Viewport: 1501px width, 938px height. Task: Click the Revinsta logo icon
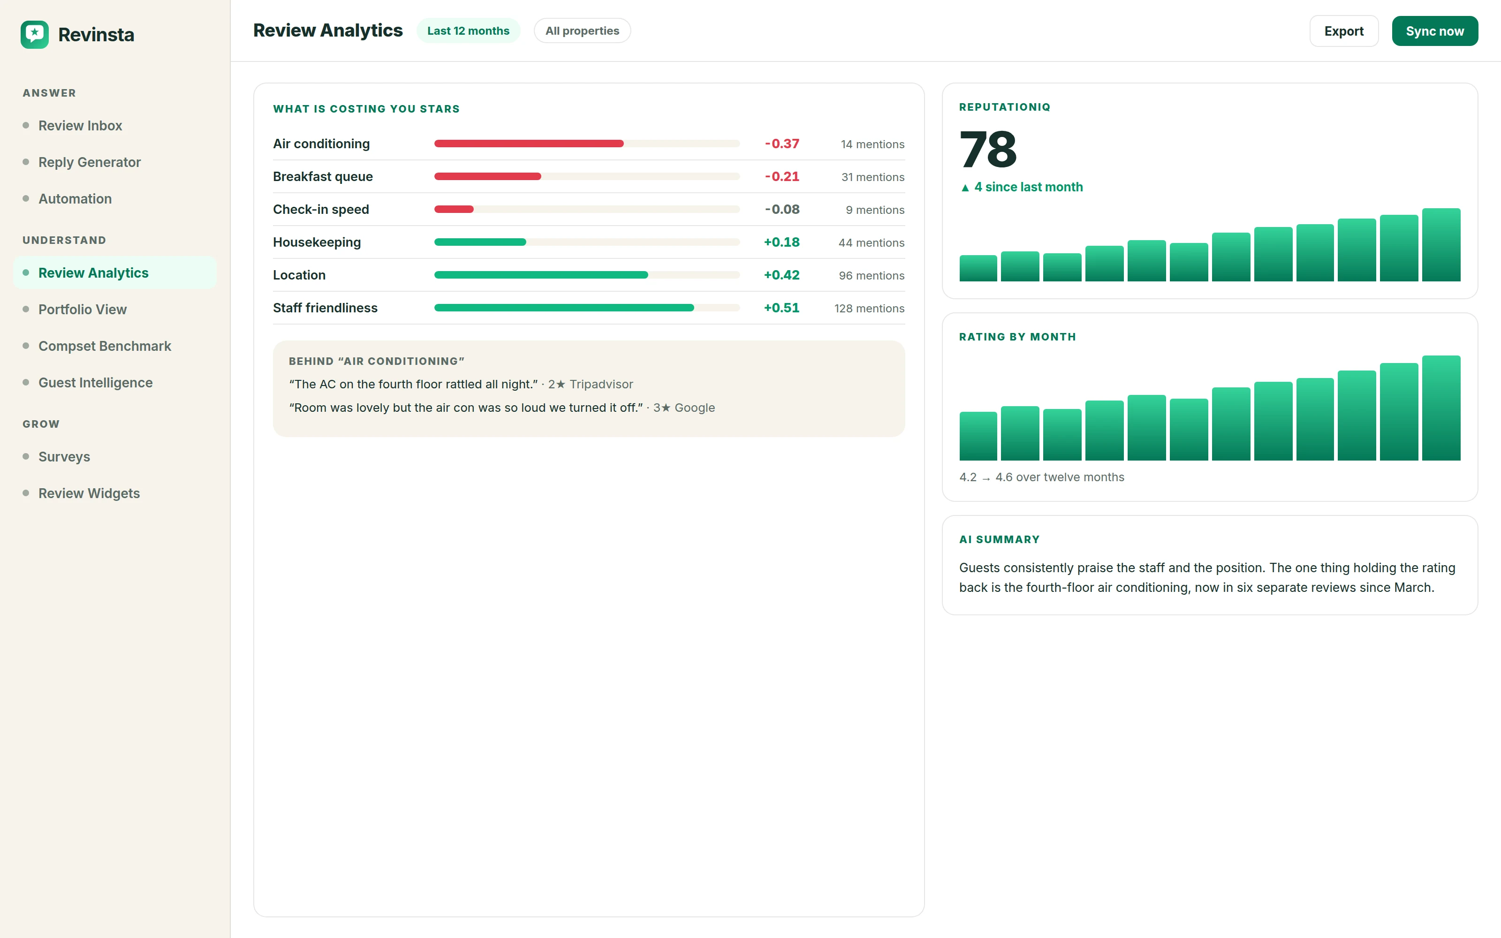tap(35, 35)
